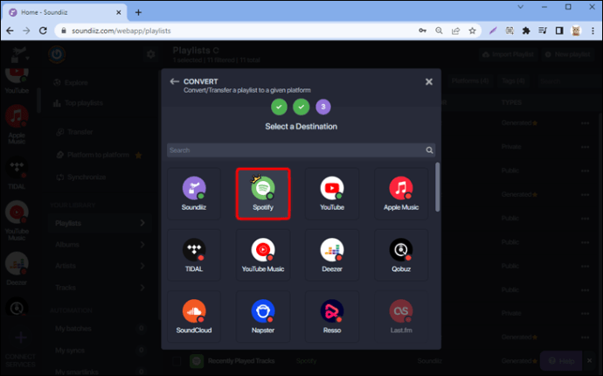
Task: Dismiss the Help widget with its X
Action: click(x=590, y=360)
